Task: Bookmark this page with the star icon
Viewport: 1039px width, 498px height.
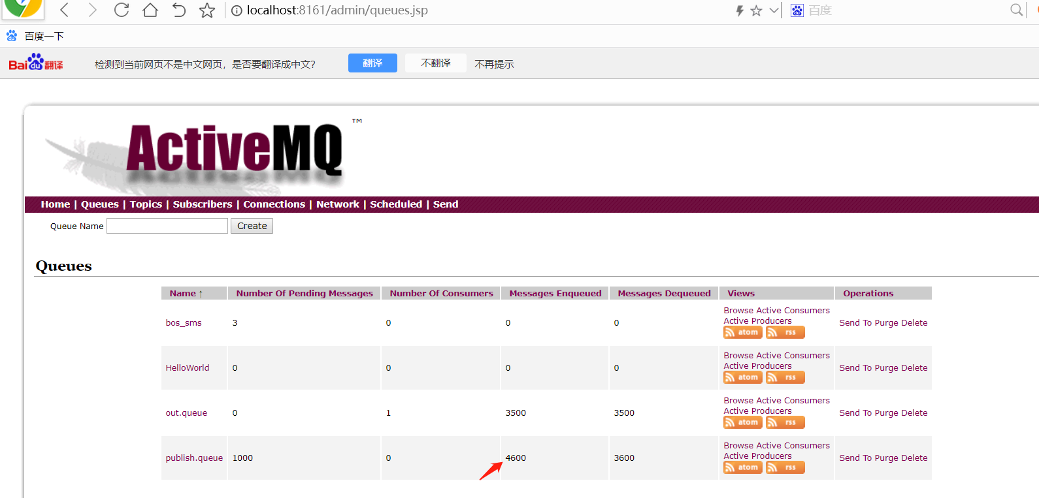Action: [207, 10]
